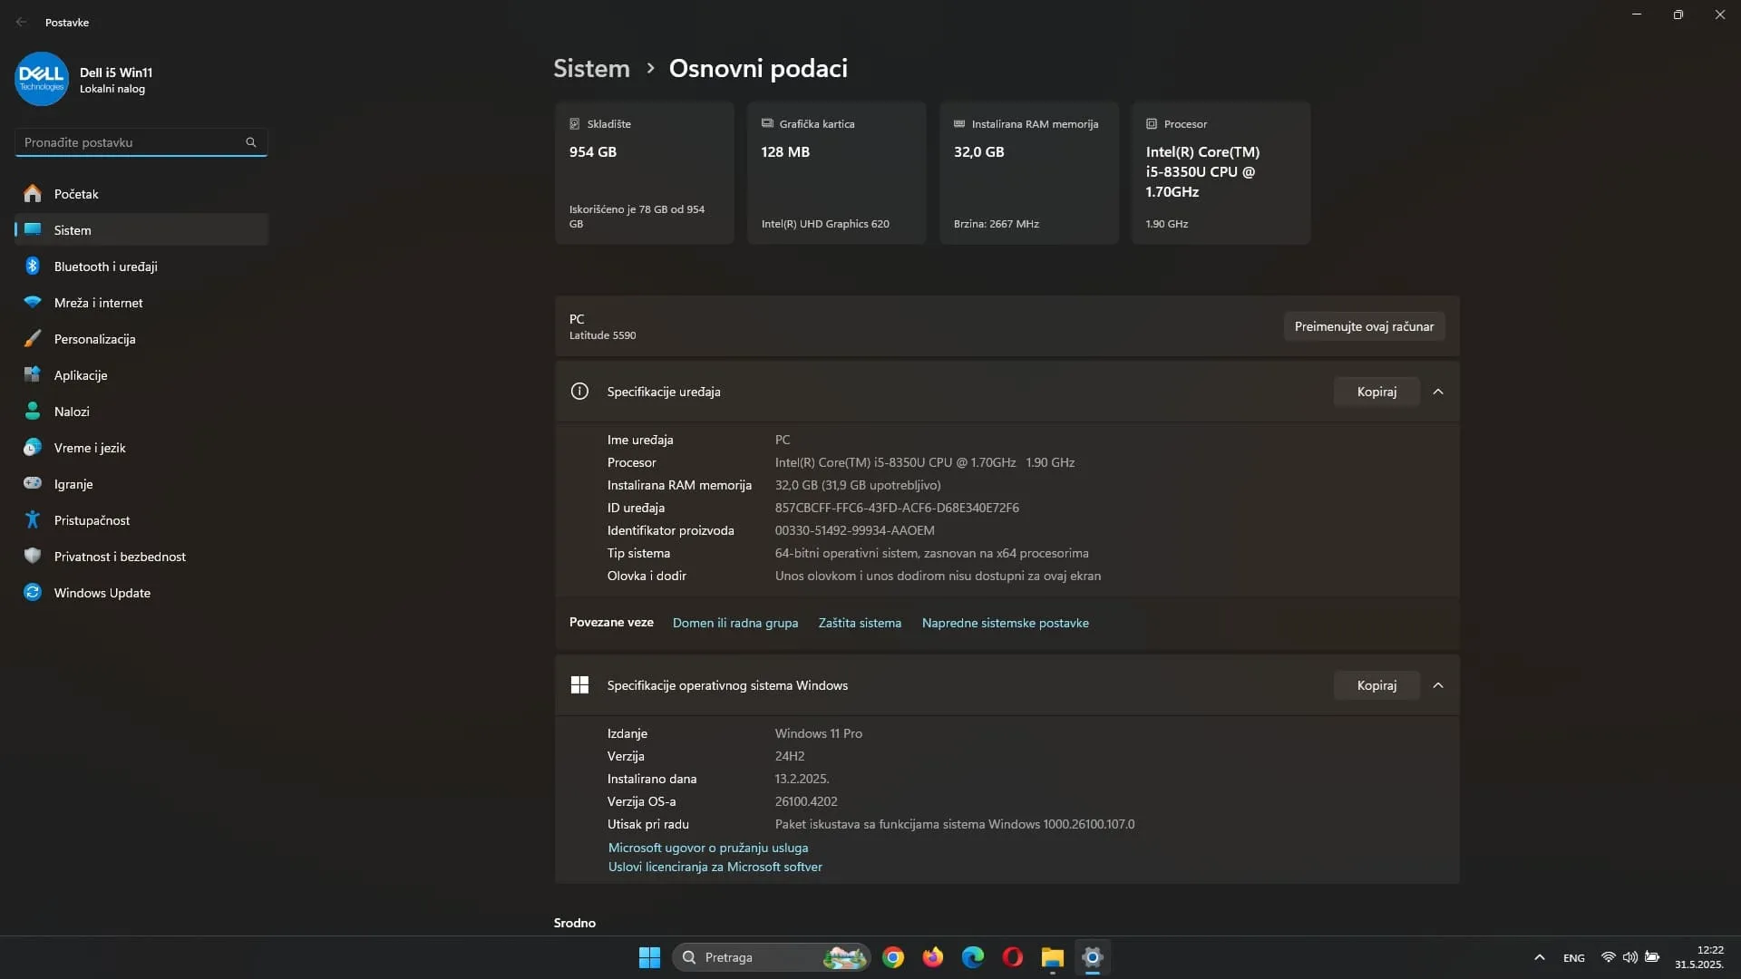
Task: Click Windows logo beside Specifikacije operativnog sistema
Action: click(x=579, y=685)
